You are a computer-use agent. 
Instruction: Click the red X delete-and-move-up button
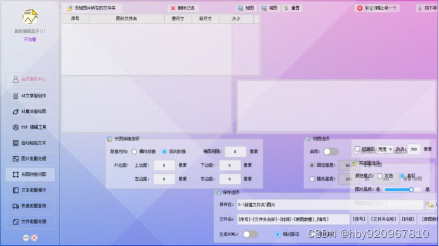click(x=377, y=8)
